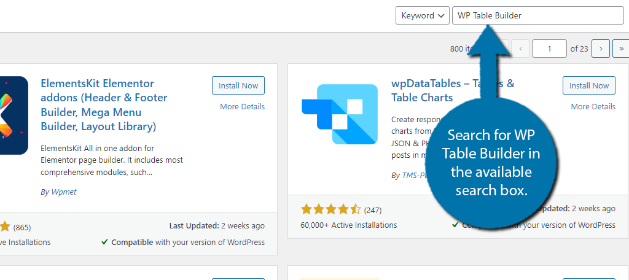629x280 pixels.
Task: Open the Keyword search type dropdown
Action: coord(423,15)
